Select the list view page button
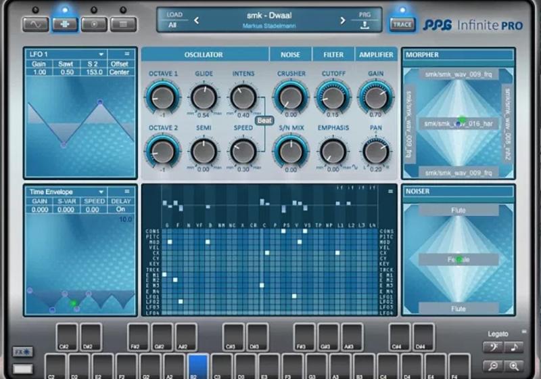 pos(123,24)
